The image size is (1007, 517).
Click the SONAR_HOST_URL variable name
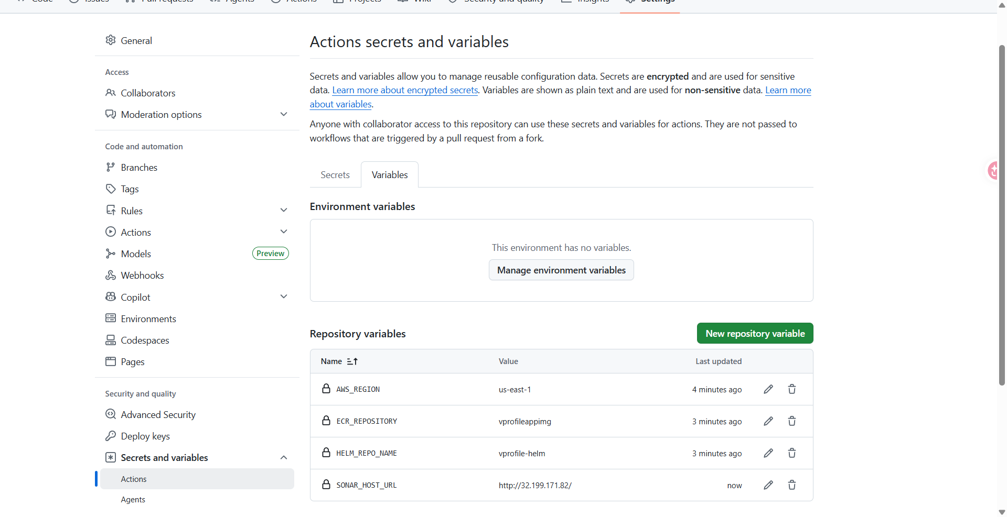click(x=367, y=485)
